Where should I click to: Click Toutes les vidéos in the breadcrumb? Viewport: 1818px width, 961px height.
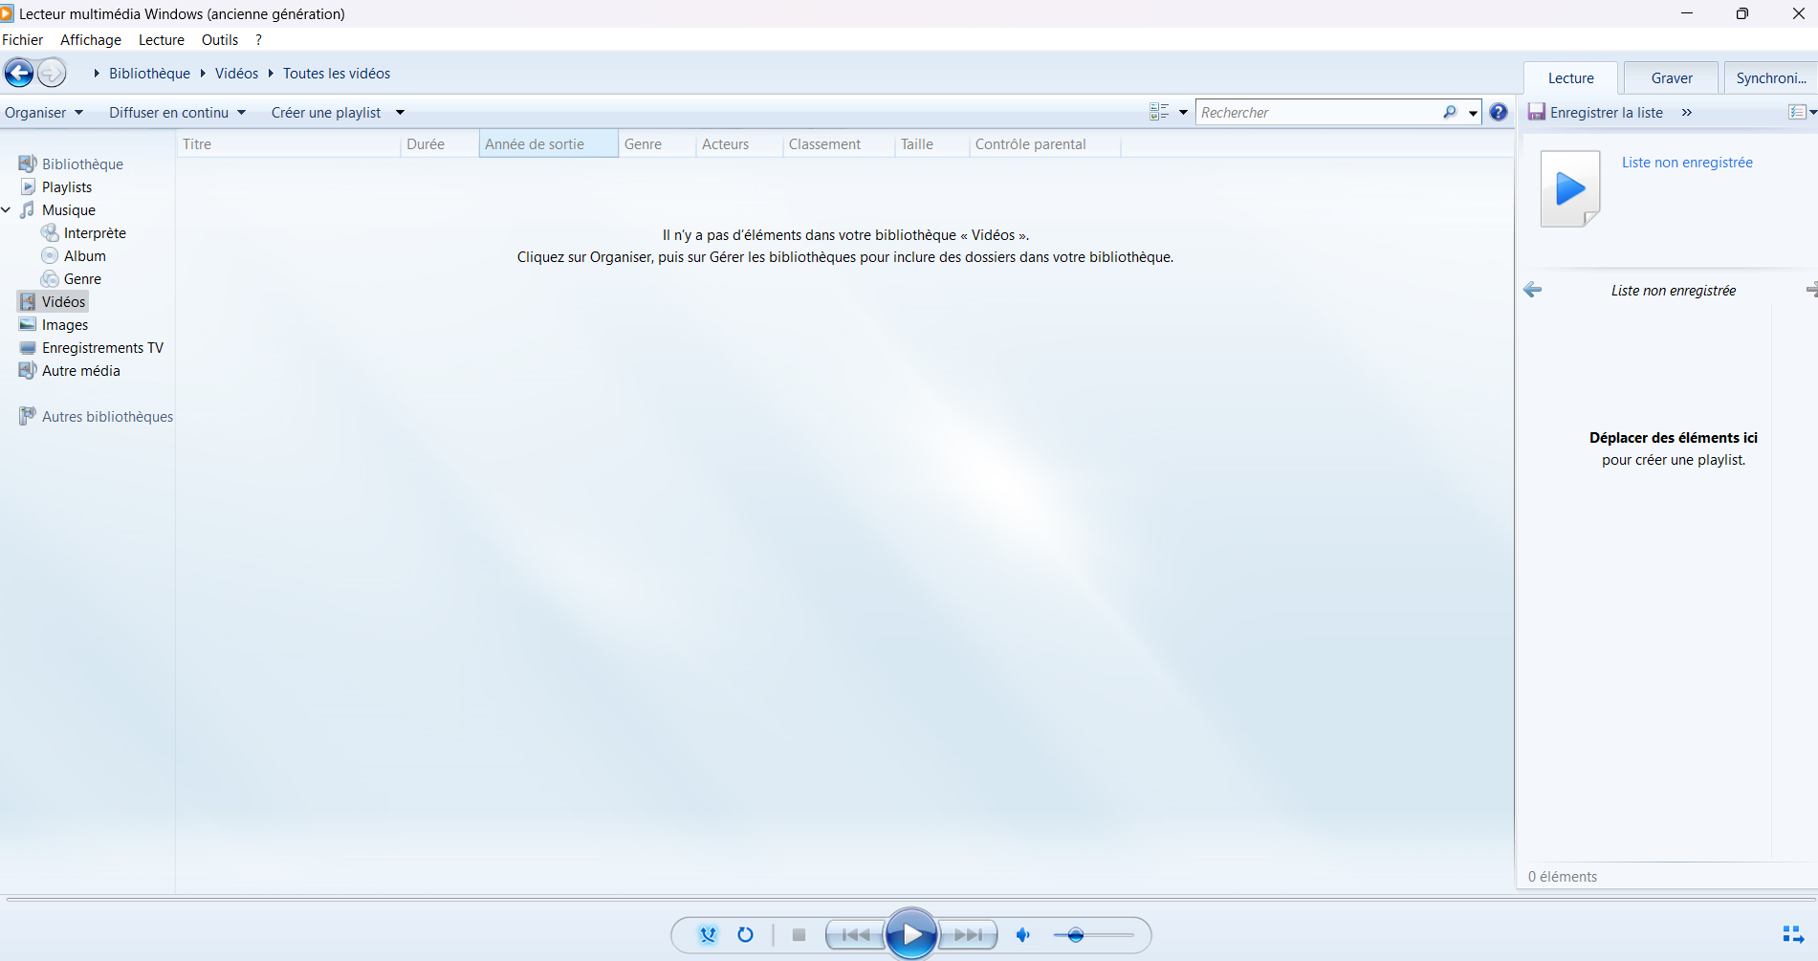(337, 73)
